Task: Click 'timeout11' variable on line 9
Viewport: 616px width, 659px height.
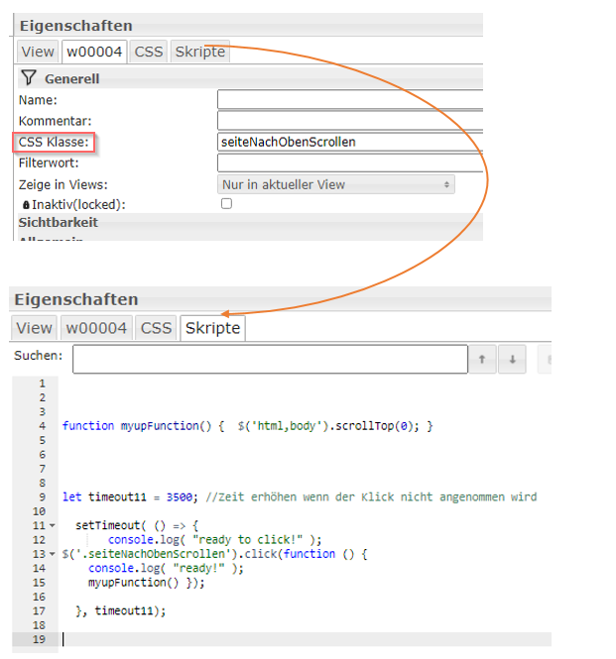Action: coord(117,496)
